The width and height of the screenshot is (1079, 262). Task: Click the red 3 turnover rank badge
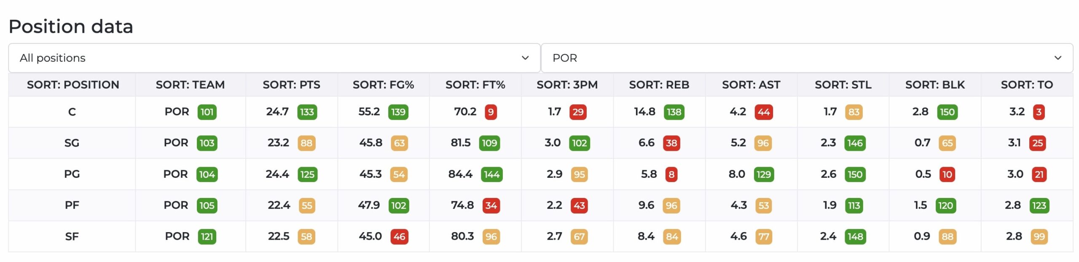1039,112
